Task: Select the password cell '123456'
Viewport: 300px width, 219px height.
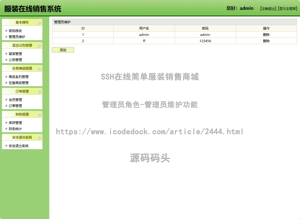Action: (x=205, y=41)
